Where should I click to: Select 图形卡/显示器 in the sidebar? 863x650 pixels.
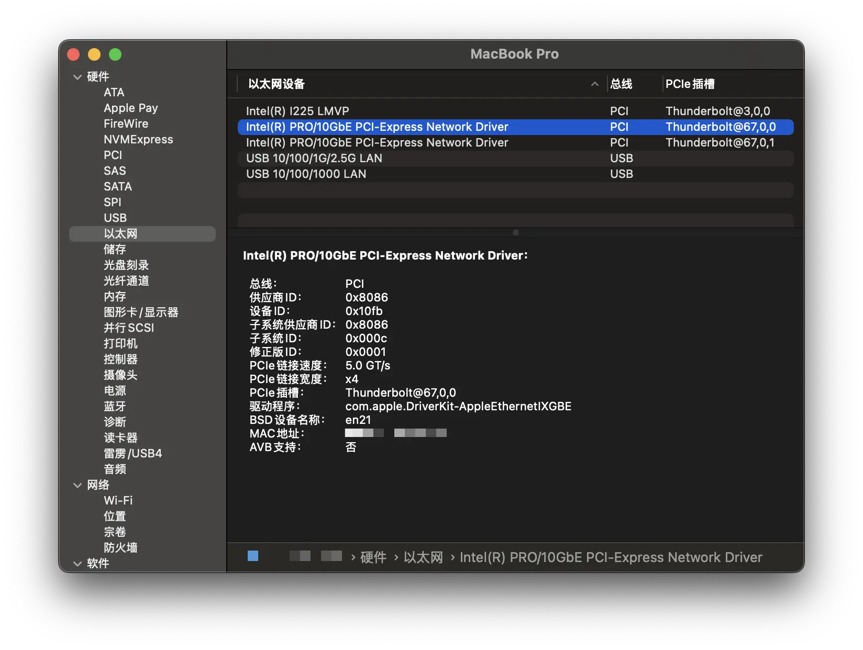coord(141,312)
